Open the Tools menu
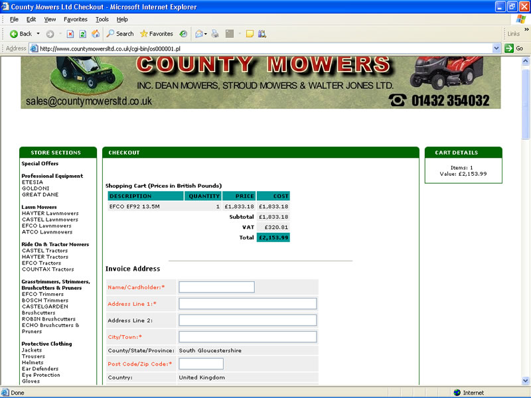531x398 pixels. tap(102, 19)
